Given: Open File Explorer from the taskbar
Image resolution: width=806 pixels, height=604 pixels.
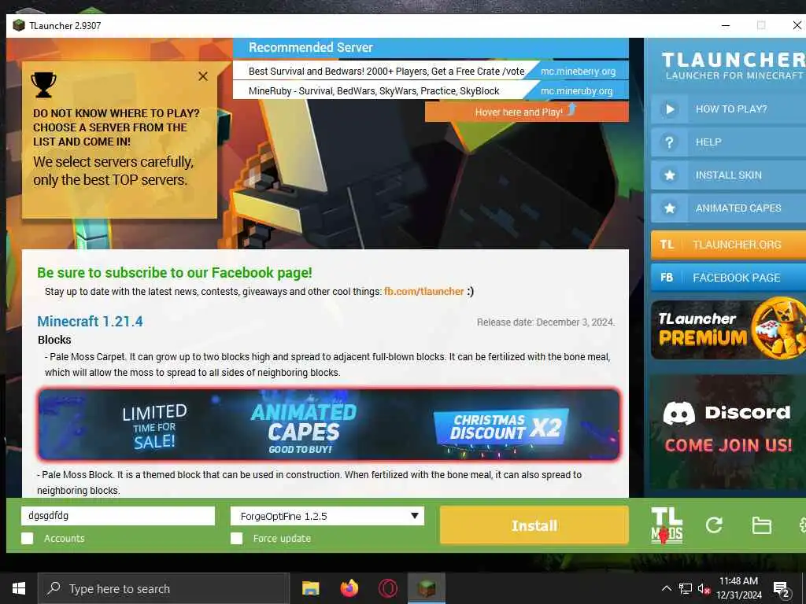Looking at the screenshot, I should coord(310,588).
